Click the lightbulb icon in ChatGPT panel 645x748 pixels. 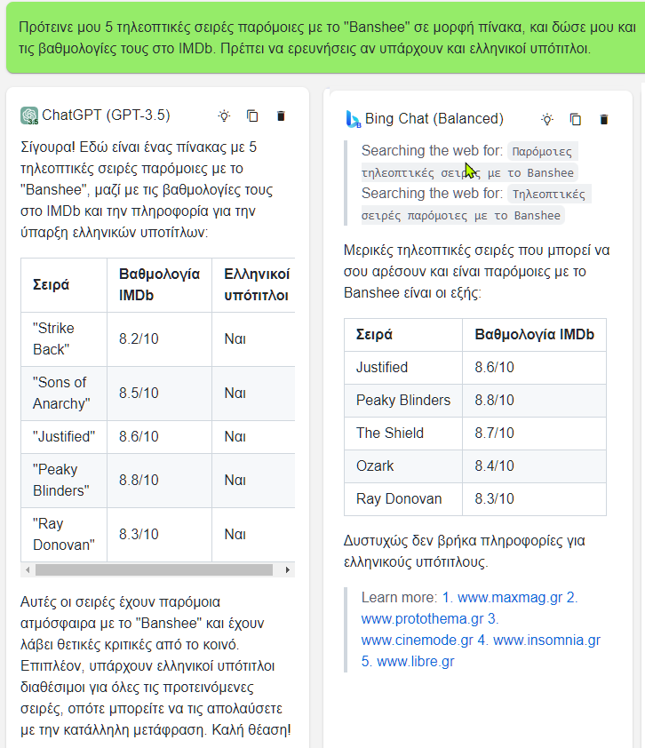[224, 115]
